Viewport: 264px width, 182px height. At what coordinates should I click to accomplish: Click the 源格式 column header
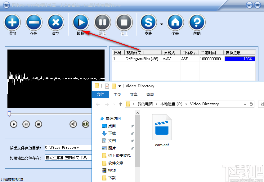click(171, 53)
